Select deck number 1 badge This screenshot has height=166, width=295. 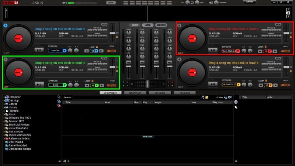pos(6,25)
